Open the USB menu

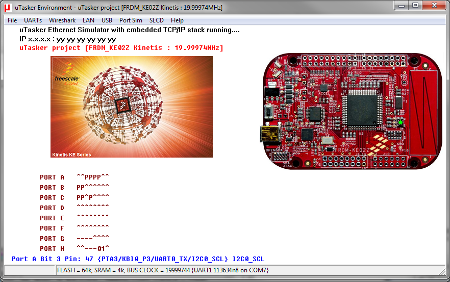click(107, 20)
